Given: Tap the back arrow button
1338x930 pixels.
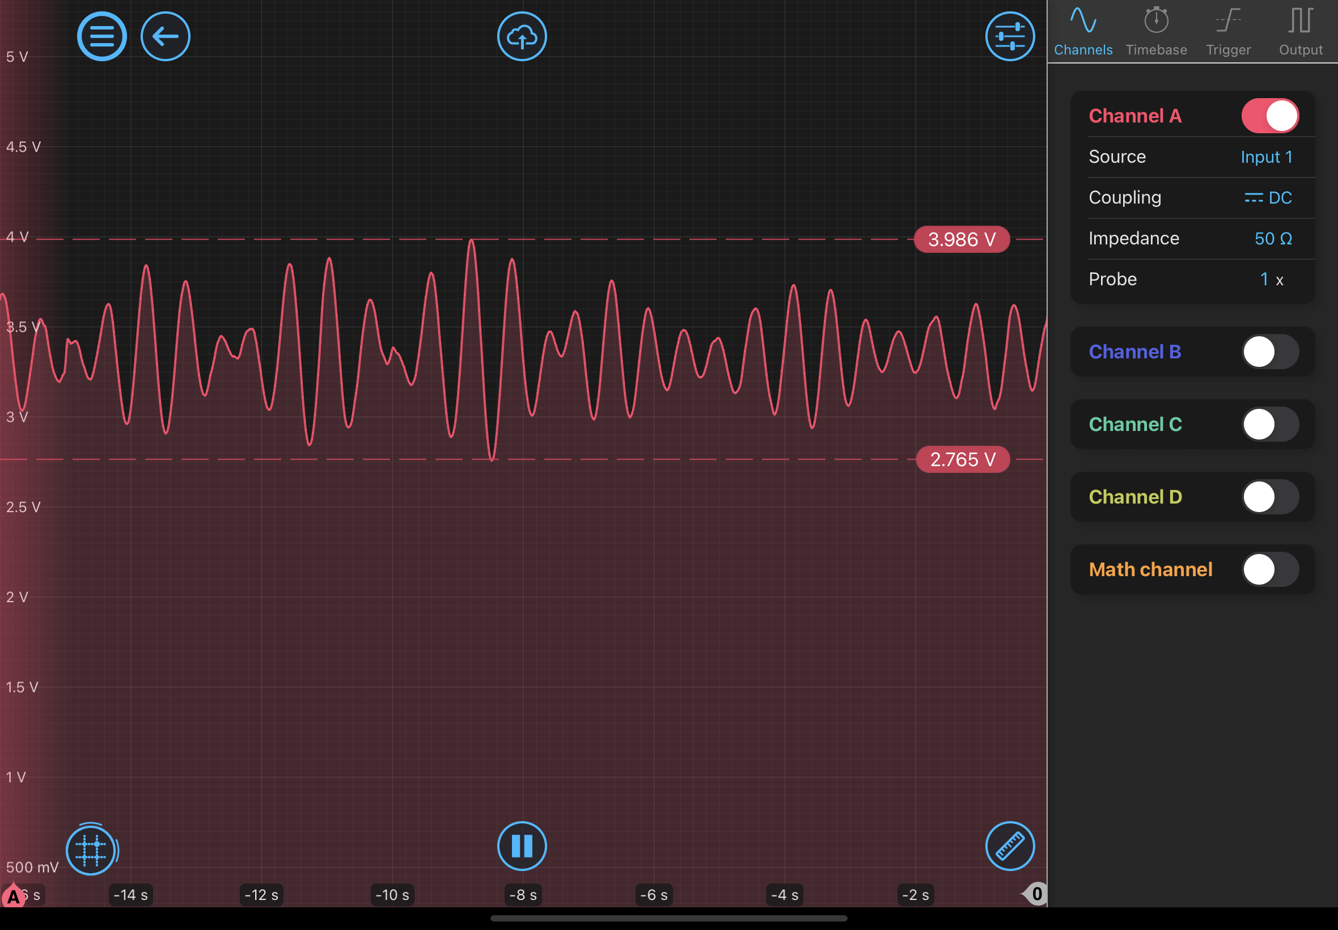Looking at the screenshot, I should click(166, 36).
